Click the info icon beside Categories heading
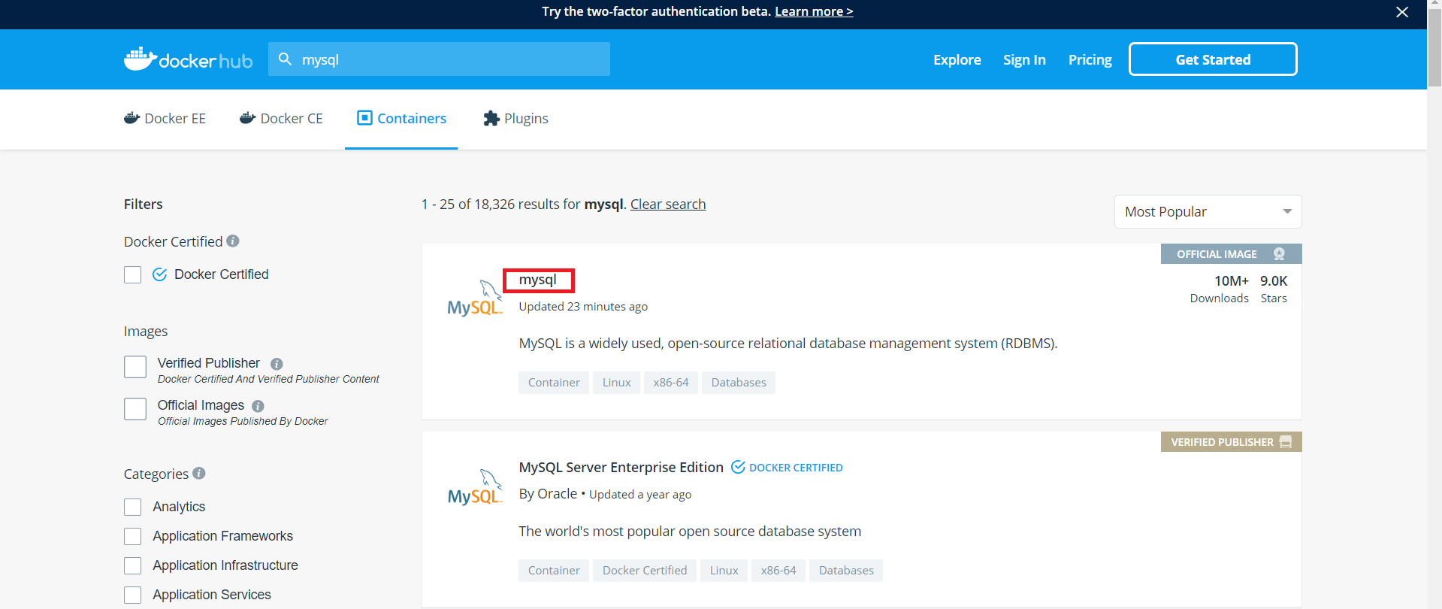Image resolution: width=1442 pixels, height=609 pixels. pyautogui.click(x=198, y=473)
